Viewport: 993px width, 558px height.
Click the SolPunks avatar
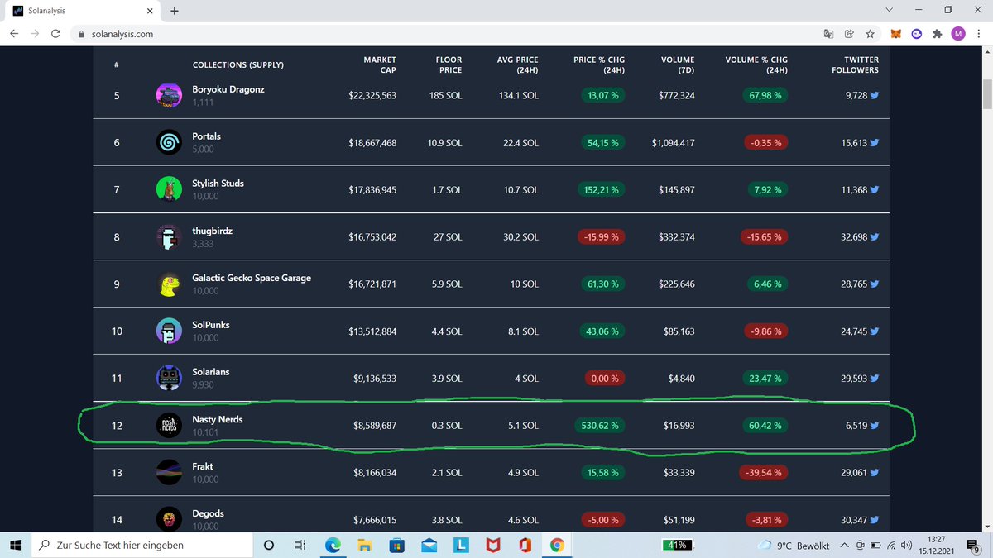(x=169, y=331)
